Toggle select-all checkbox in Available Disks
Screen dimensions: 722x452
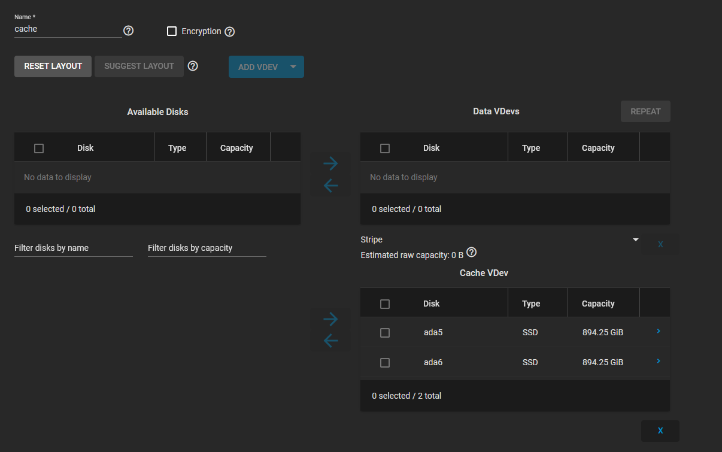(39, 148)
